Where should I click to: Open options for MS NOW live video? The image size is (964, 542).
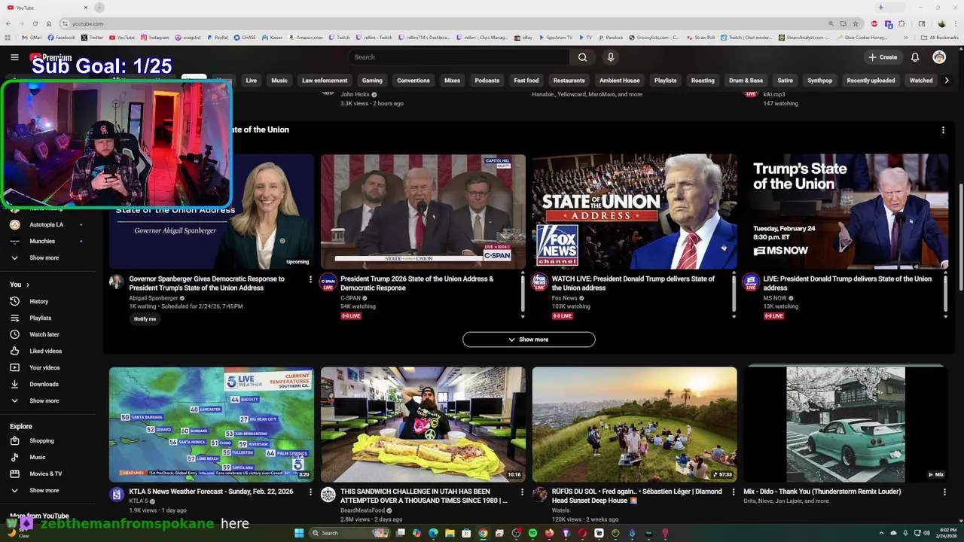click(x=945, y=279)
